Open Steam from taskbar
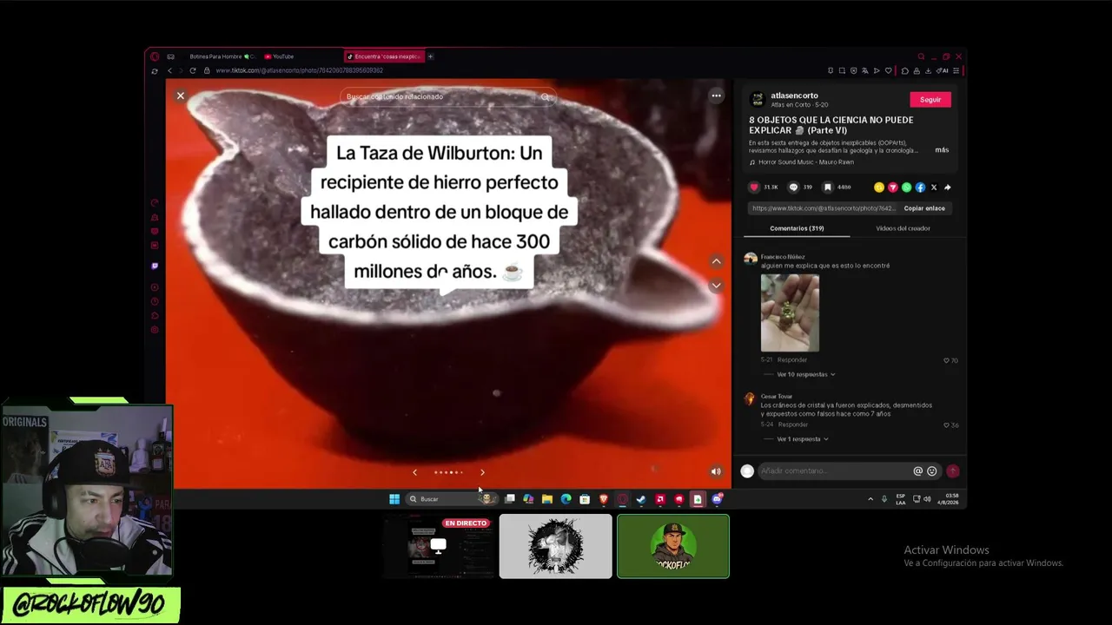This screenshot has width=1112, height=625. click(641, 499)
